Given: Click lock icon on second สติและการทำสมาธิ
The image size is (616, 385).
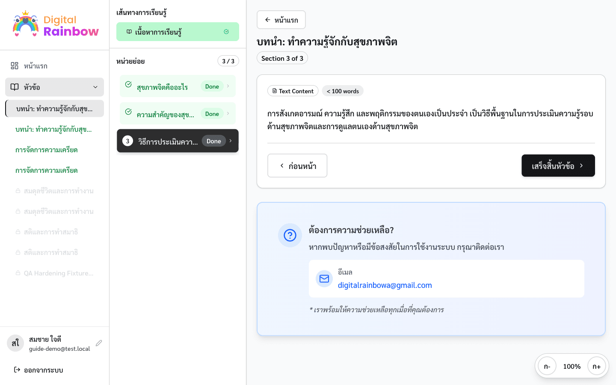Looking at the screenshot, I should [18, 252].
